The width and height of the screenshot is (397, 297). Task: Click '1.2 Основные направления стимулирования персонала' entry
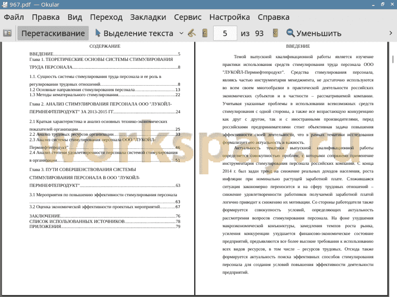(105, 90)
